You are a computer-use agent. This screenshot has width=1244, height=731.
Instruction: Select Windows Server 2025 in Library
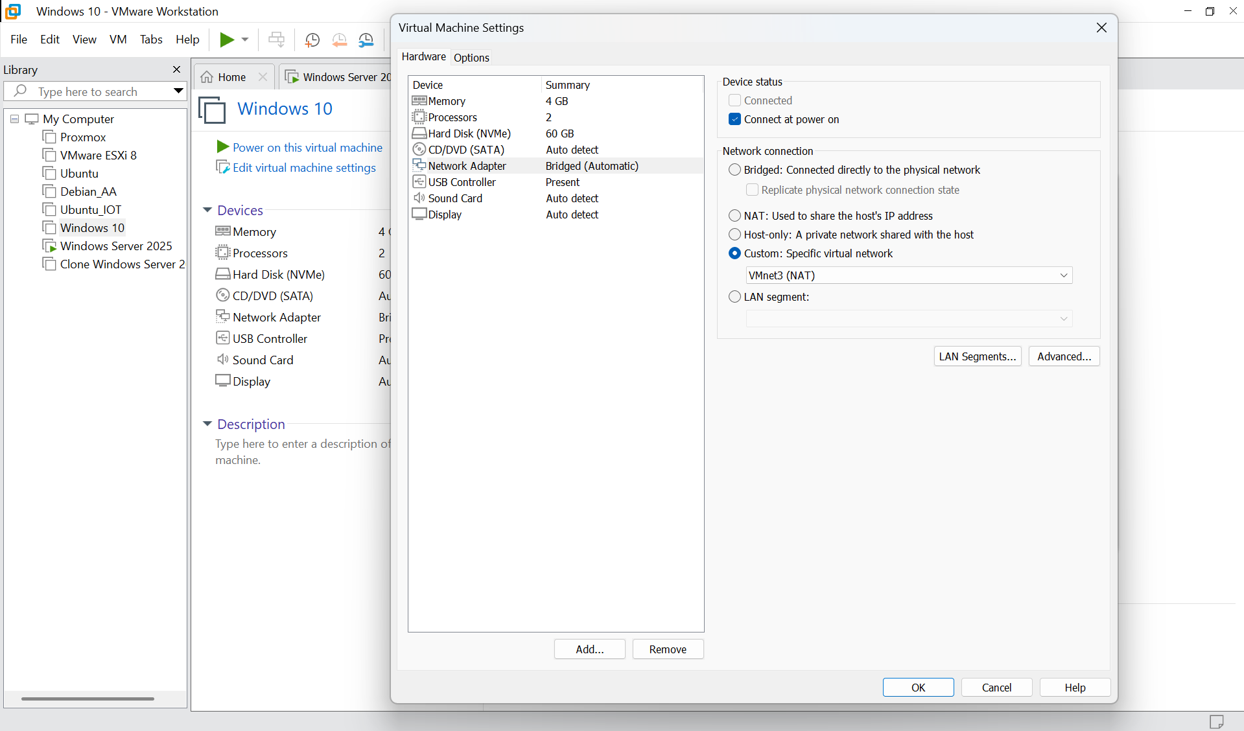[116, 246]
